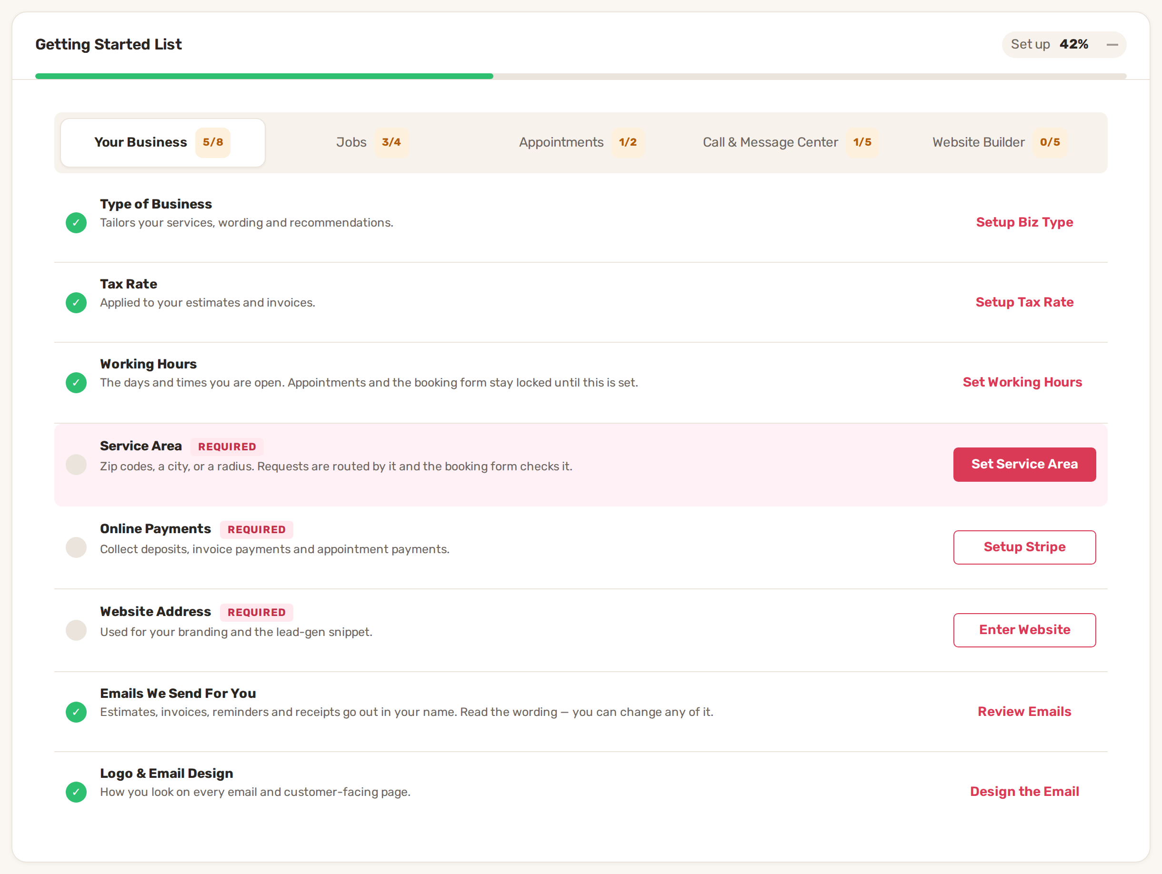The height and width of the screenshot is (874, 1162).
Task: Go to the Website Builder tab
Action: pyautogui.click(x=1000, y=142)
